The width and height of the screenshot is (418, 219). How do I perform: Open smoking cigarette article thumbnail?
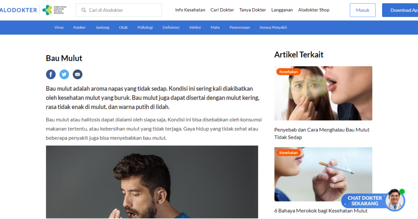pyautogui.click(x=323, y=174)
